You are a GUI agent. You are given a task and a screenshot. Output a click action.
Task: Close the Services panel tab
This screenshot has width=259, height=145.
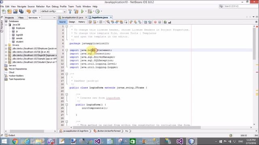point(40,18)
